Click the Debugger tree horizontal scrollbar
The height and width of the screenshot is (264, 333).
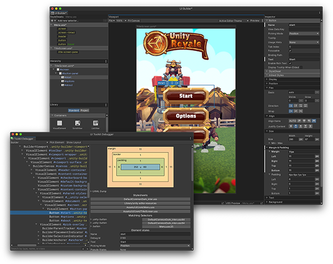pos(27,245)
